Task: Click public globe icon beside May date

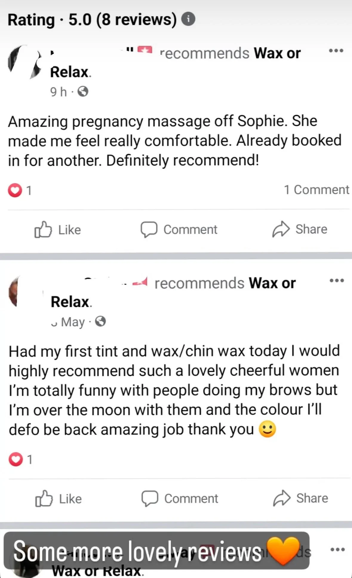Action: coord(100,321)
